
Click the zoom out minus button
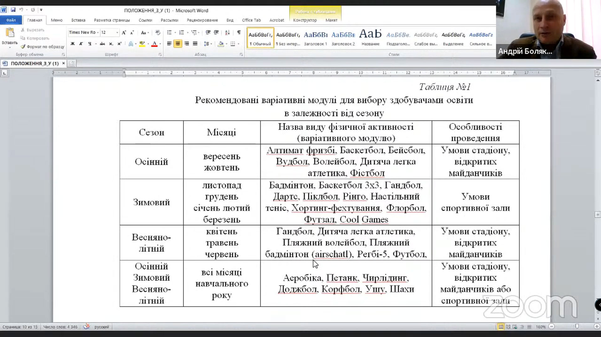pyautogui.click(x=552, y=326)
